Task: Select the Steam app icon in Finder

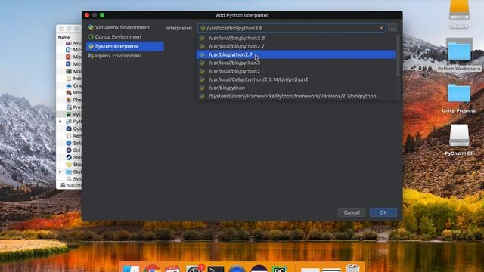Action: click(x=69, y=157)
